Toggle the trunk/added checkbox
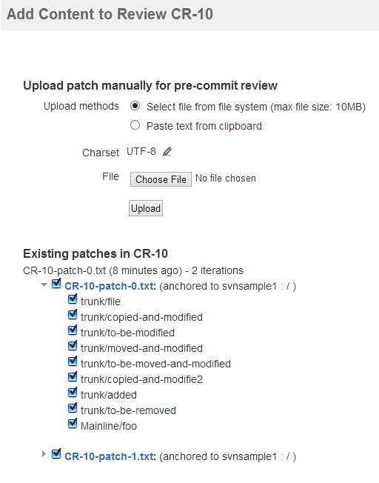The image size is (379, 483). click(x=73, y=393)
